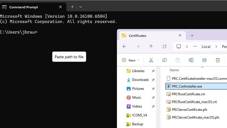Open a new Command Prompt tab
This screenshot has width=227, height=128.
(73, 7)
